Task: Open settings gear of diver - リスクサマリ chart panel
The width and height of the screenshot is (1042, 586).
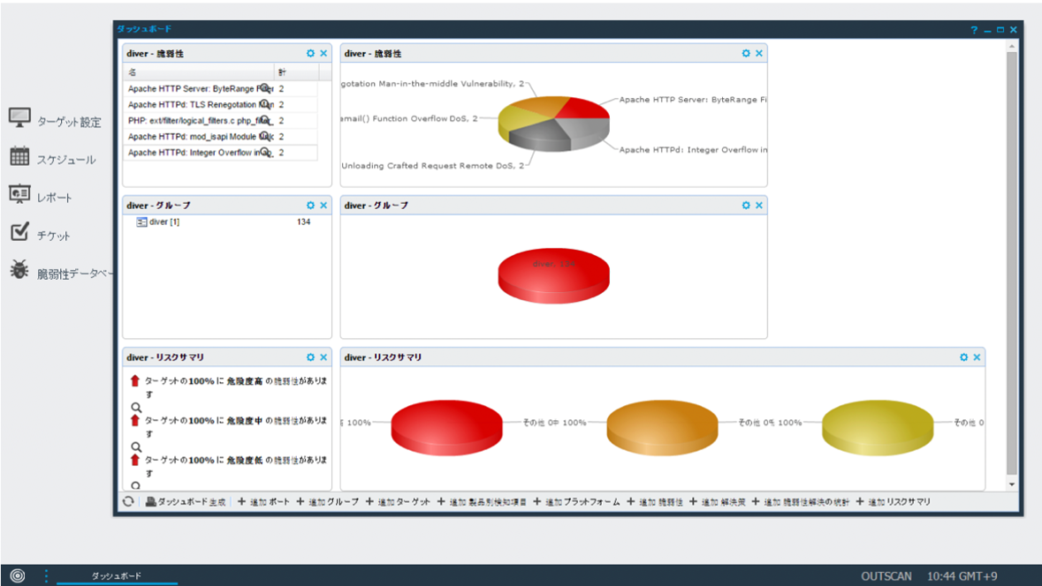Action: point(963,357)
